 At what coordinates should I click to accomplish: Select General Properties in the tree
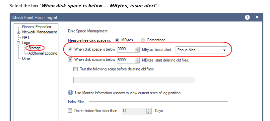36,27
